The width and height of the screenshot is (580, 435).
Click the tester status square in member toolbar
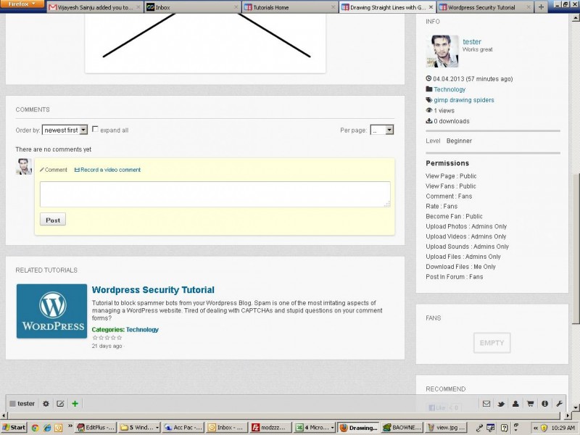click(x=12, y=404)
